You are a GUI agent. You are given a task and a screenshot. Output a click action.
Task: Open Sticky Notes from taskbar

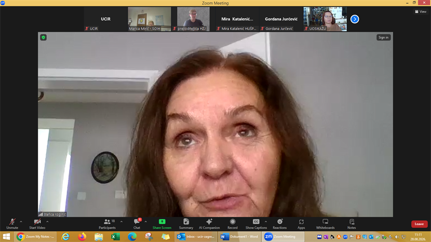(166, 236)
